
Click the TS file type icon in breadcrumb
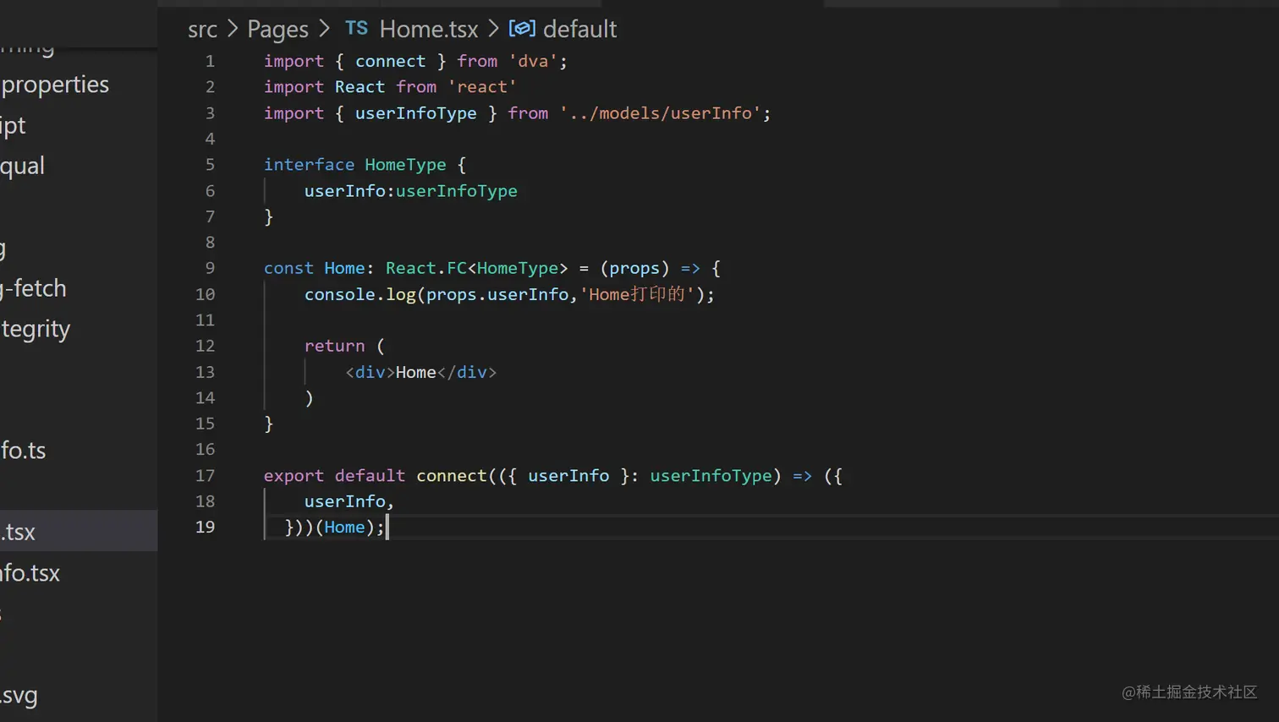(x=357, y=29)
